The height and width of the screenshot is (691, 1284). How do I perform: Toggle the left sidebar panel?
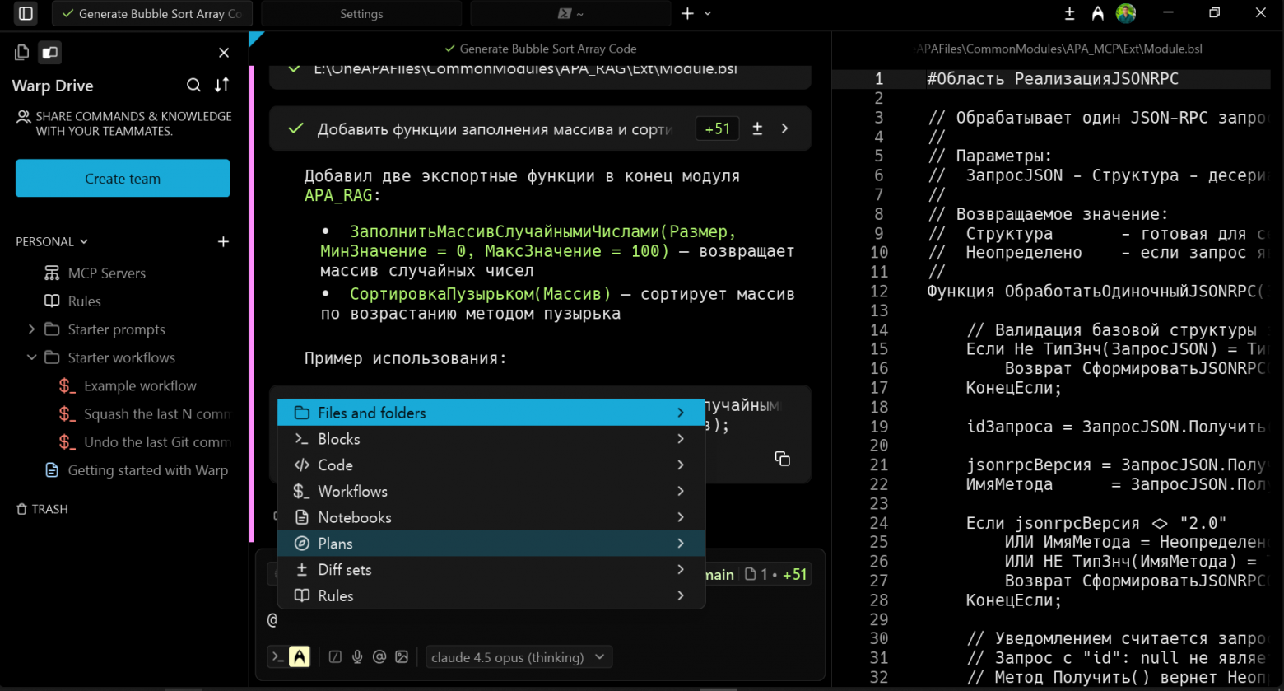(x=25, y=13)
